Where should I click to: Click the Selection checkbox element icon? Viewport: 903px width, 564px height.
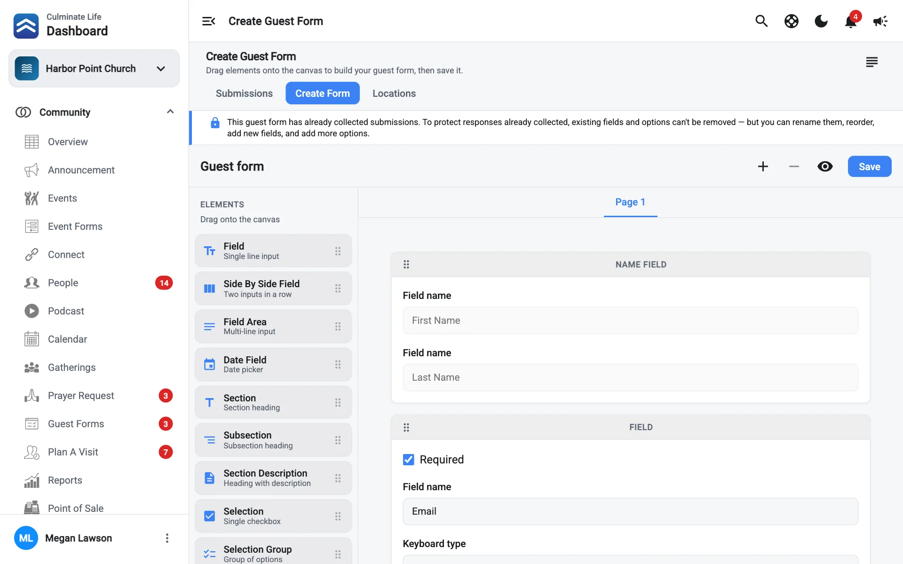tap(209, 516)
